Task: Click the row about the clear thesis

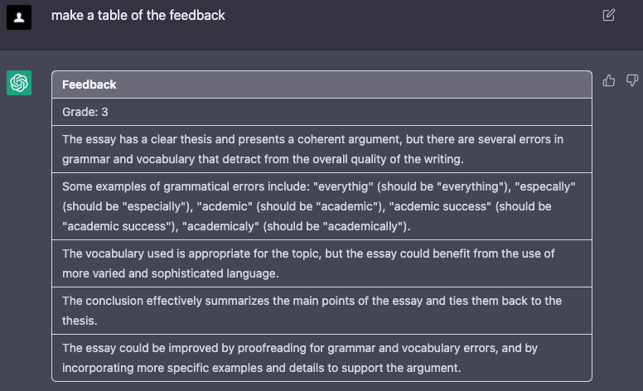Action: (321, 148)
